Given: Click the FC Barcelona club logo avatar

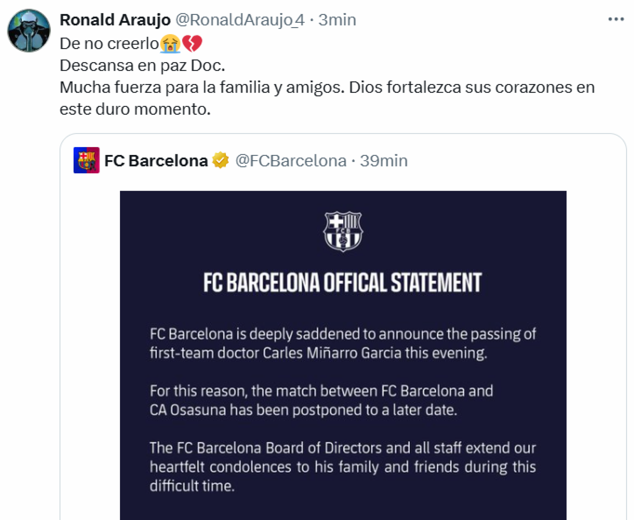Looking at the screenshot, I should [86, 161].
